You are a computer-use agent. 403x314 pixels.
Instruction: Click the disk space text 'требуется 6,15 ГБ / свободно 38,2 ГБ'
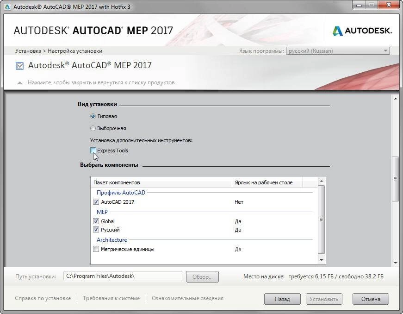coord(336,276)
